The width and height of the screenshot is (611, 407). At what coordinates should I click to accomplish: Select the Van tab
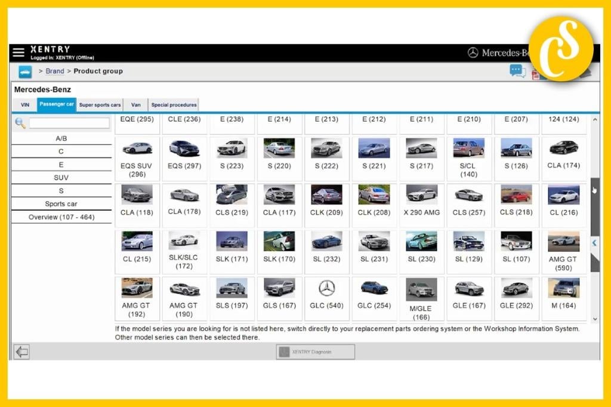(x=136, y=105)
